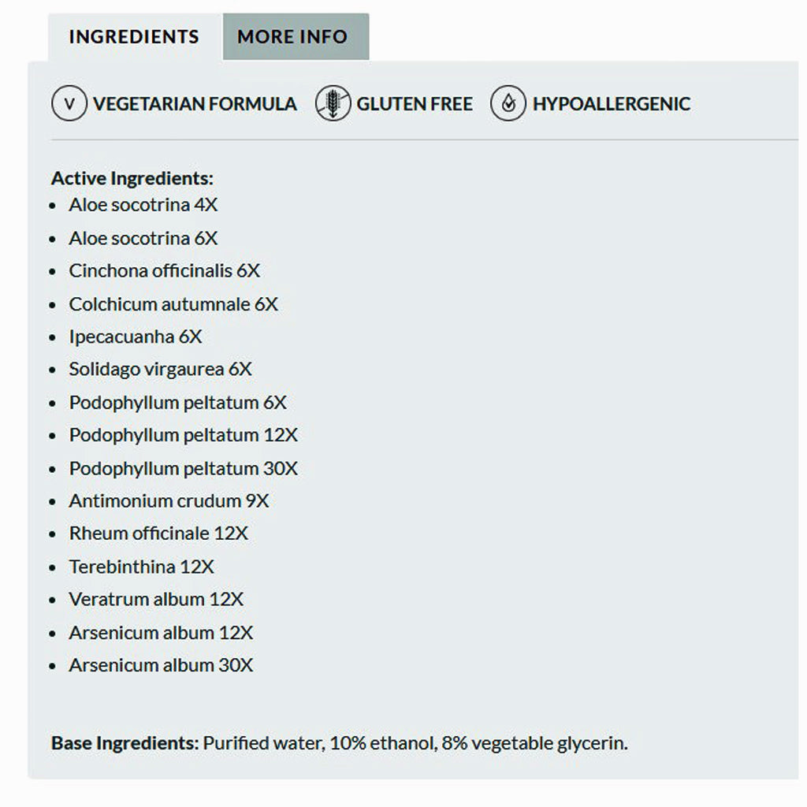The image size is (807, 807).
Task: Select Veratrum album 12X ingredient
Action: [x=156, y=600]
